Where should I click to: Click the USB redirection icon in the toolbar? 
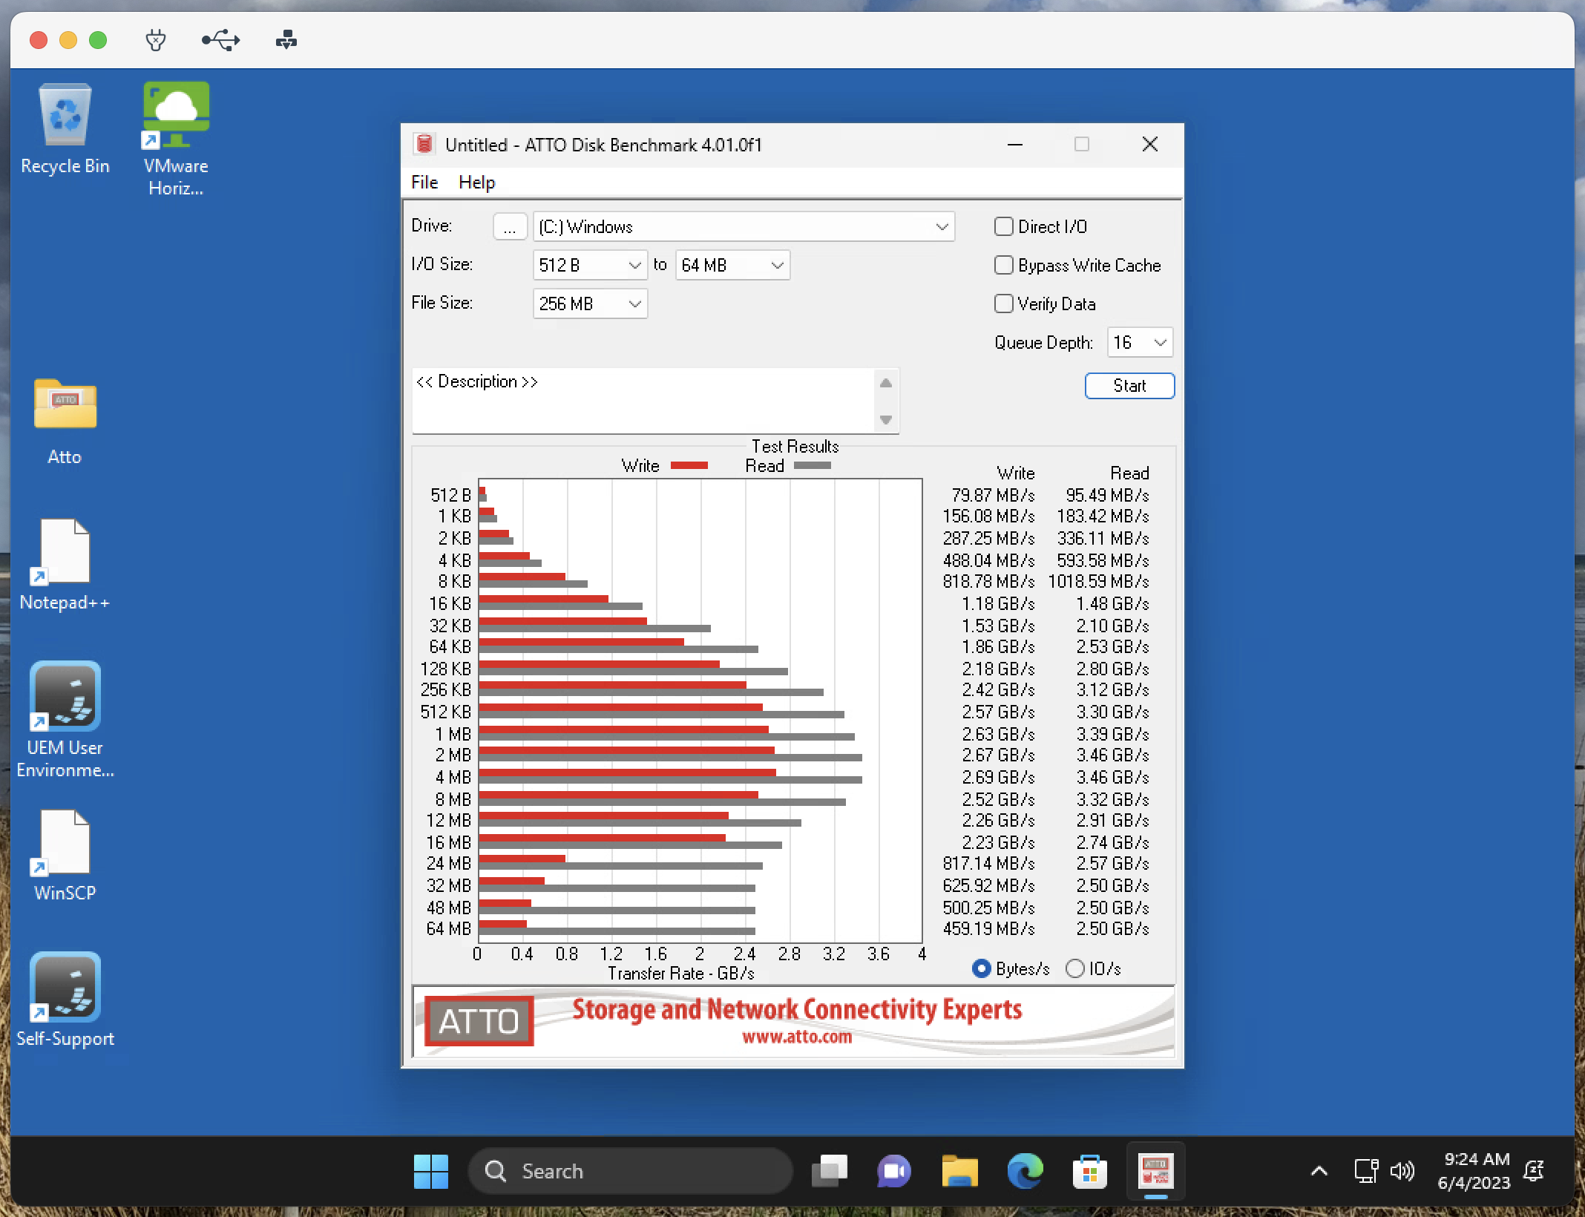[x=220, y=40]
